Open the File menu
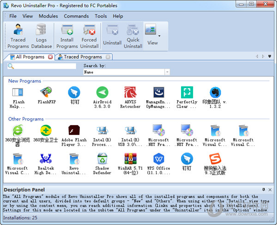Screen dimensions: 277x225 coord(13,16)
